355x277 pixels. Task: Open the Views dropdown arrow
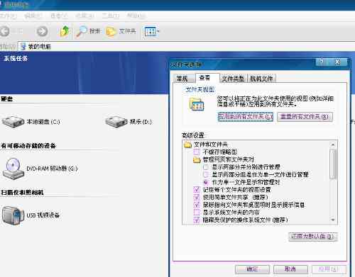(158, 31)
